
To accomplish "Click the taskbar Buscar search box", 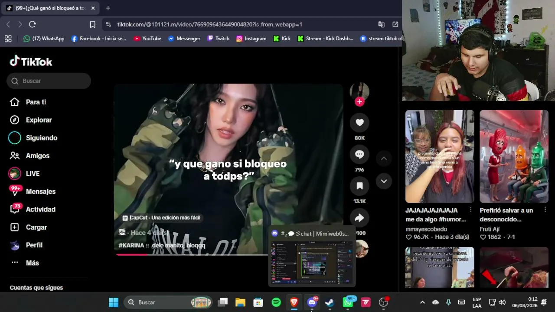I will pos(168,302).
